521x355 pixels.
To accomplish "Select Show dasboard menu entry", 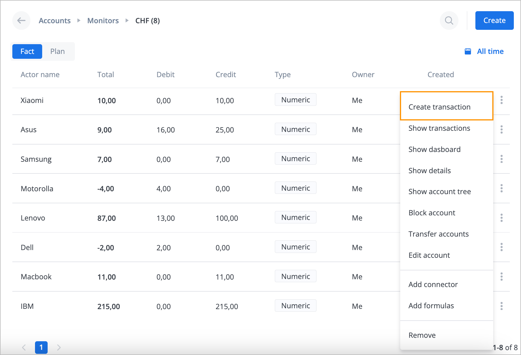I will coord(447,149).
